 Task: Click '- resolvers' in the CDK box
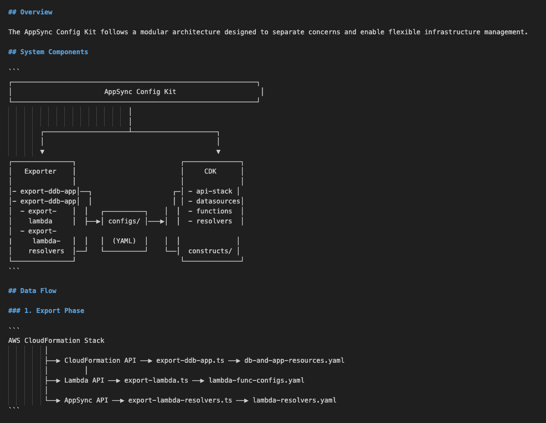tap(210, 221)
